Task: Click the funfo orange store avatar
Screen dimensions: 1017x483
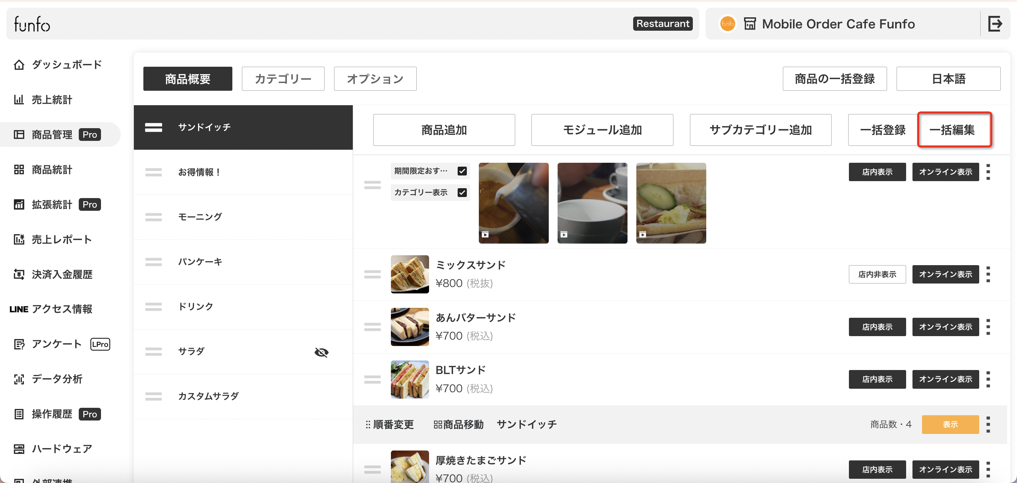Action: (x=727, y=24)
